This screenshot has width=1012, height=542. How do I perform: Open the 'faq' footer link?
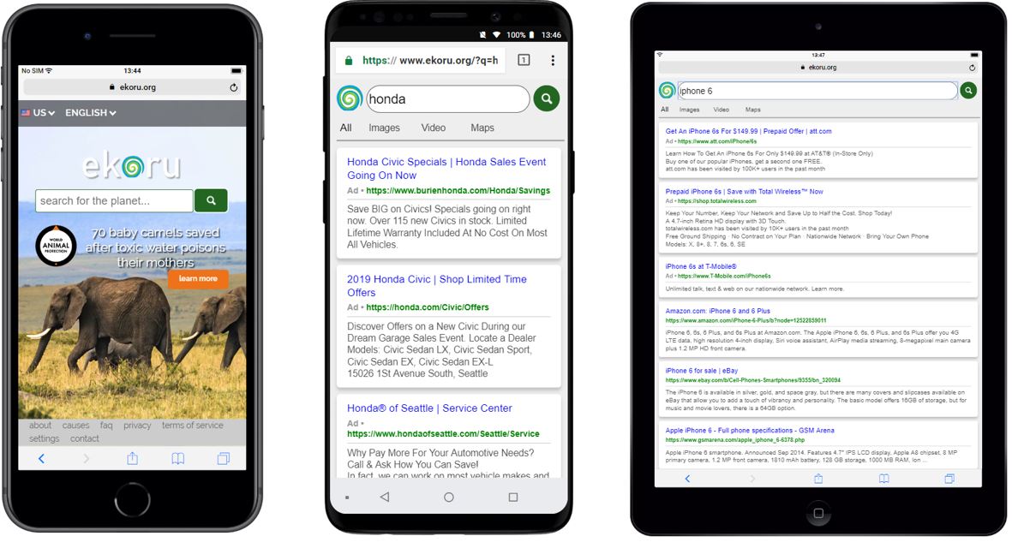point(106,426)
